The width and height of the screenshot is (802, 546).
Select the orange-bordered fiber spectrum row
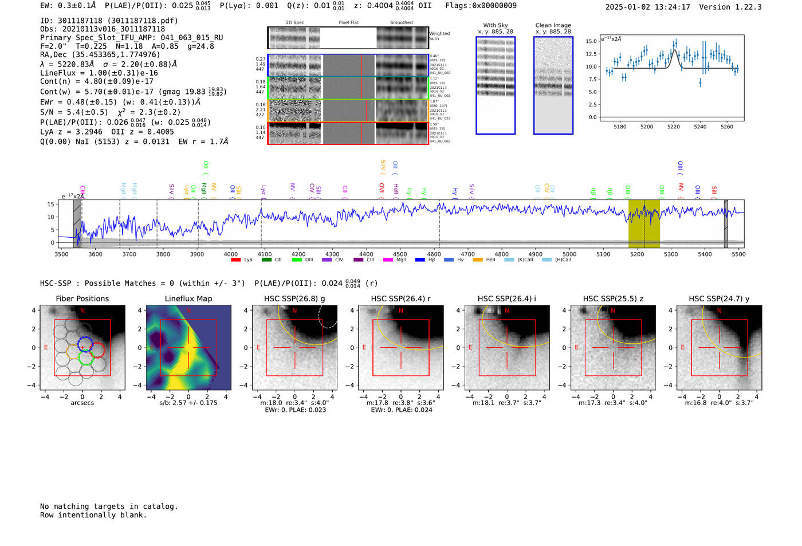tap(348, 111)
